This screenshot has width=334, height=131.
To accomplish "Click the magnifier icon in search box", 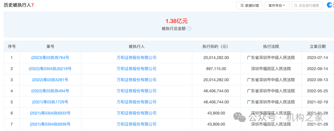I will 296,6.
